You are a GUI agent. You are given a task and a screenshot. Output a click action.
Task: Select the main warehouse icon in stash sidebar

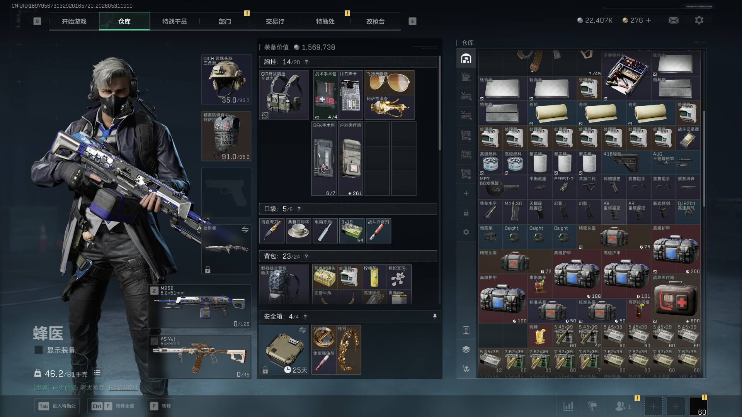pos(466,58)
